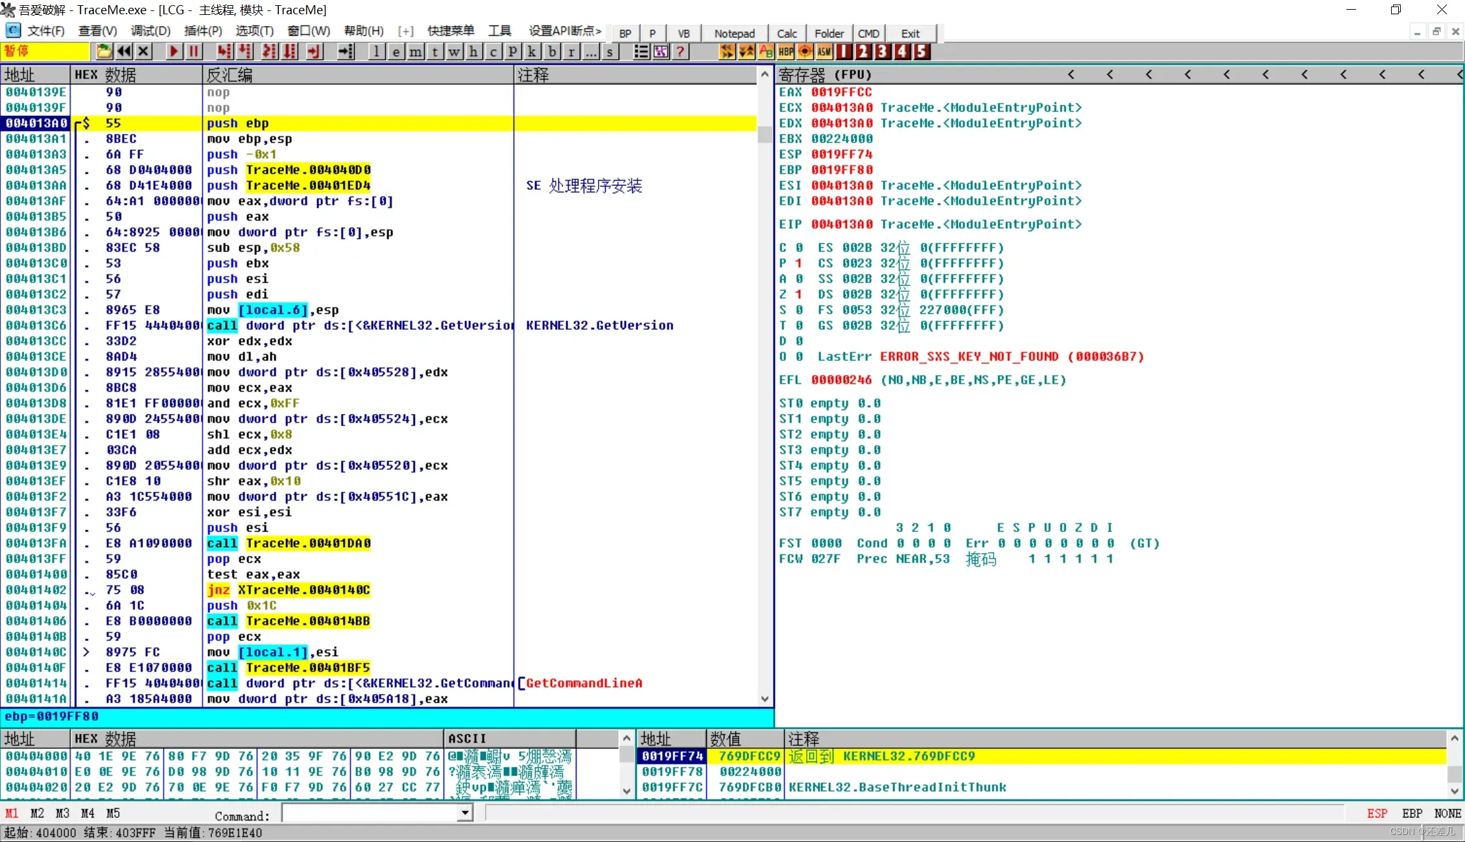The height and width of the screenshot is (842, 1465).
Task: Go to address with the black arrow icon
Action: (346, 51)
